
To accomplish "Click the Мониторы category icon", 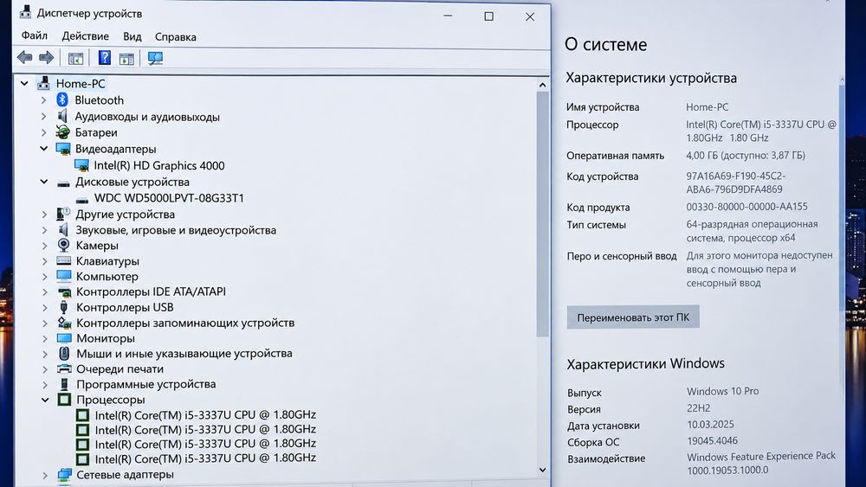I will 64,337.
